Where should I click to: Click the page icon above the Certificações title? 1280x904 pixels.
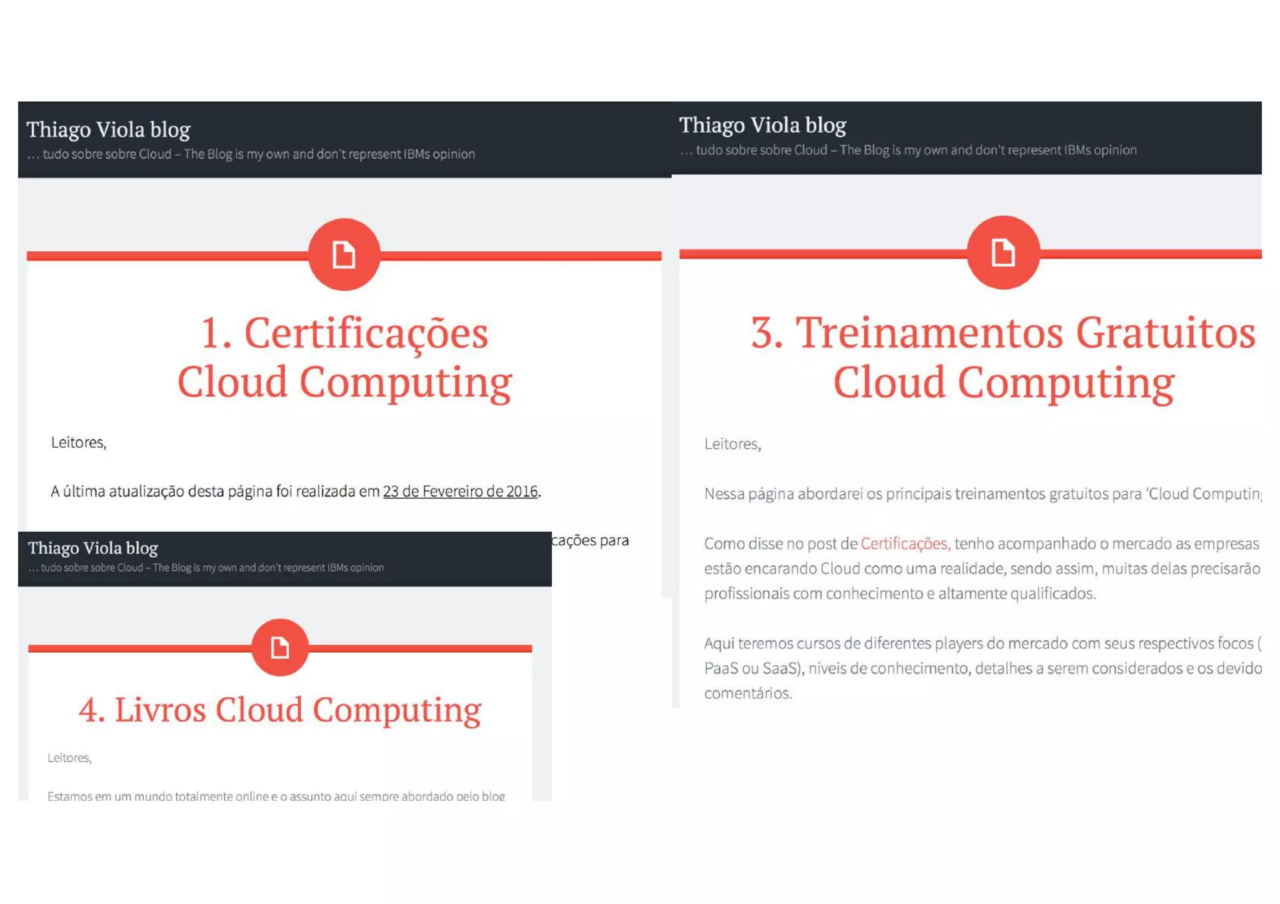(x=344, y=254)
